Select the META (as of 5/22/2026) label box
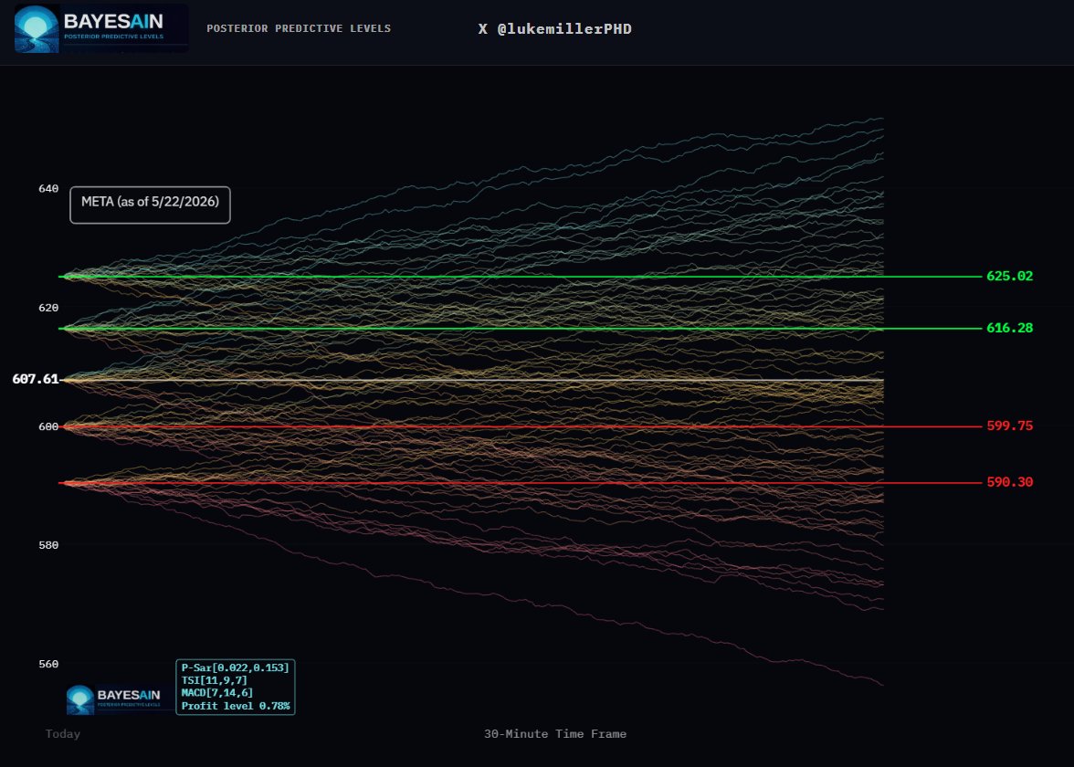 tap(150, 205)
